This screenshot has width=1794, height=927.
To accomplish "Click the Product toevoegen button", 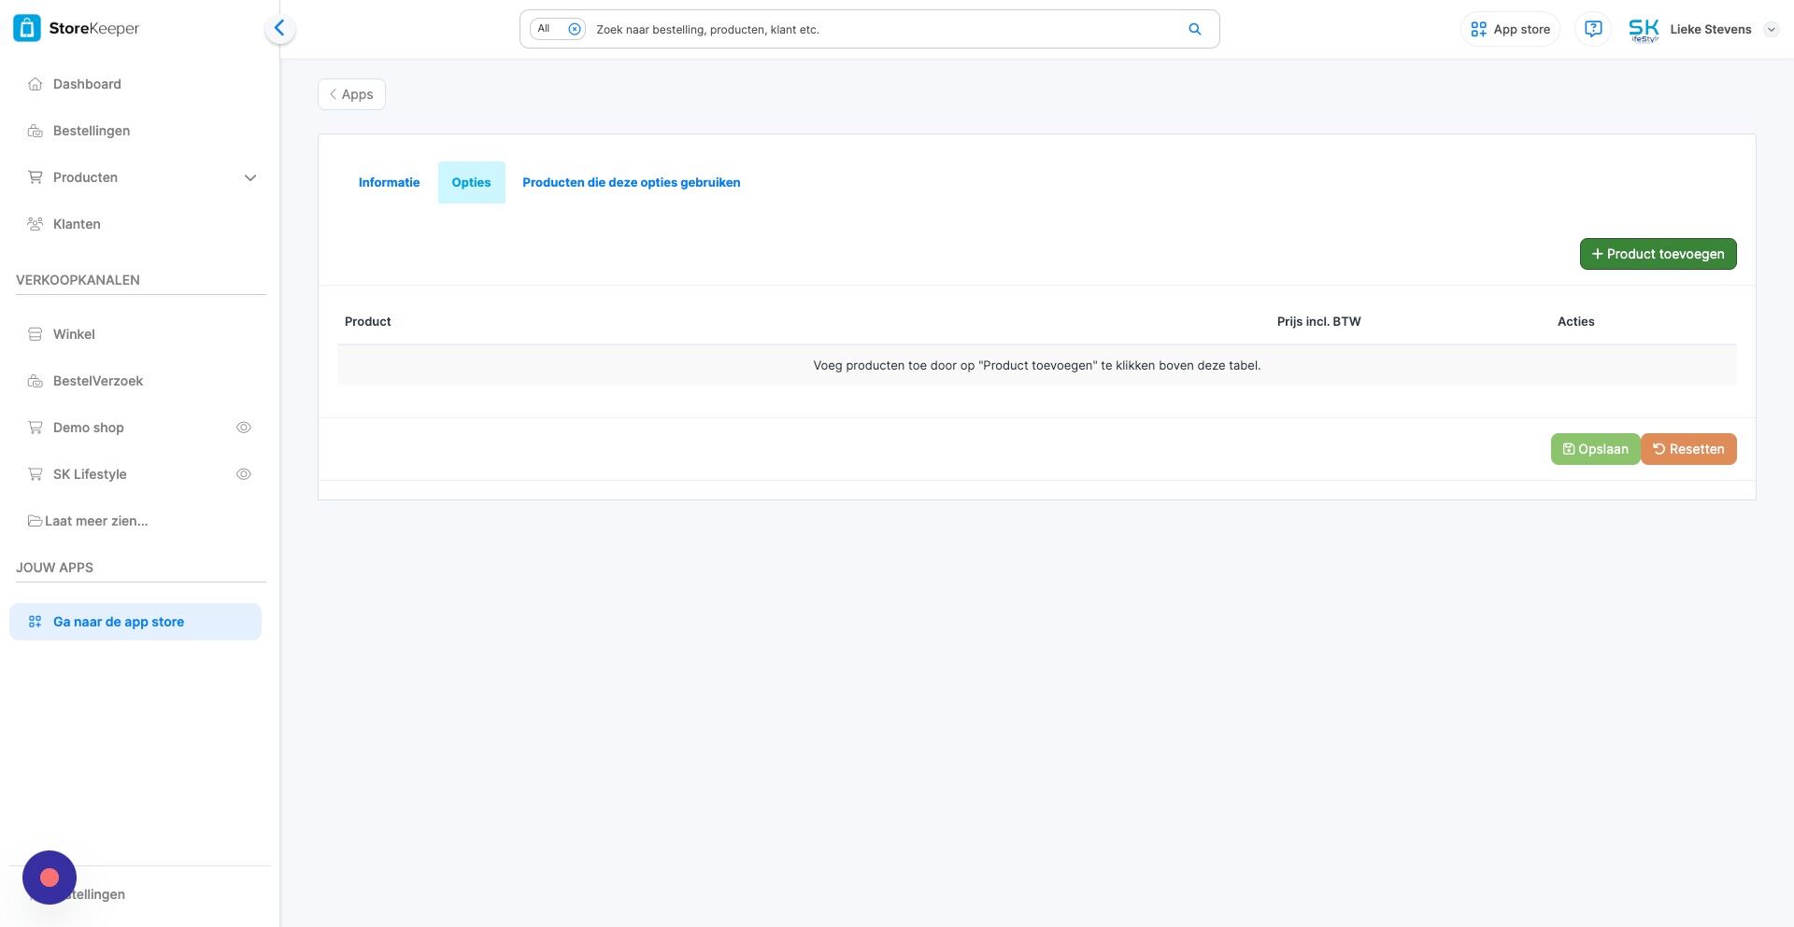I will click(x=1658, y=254).
